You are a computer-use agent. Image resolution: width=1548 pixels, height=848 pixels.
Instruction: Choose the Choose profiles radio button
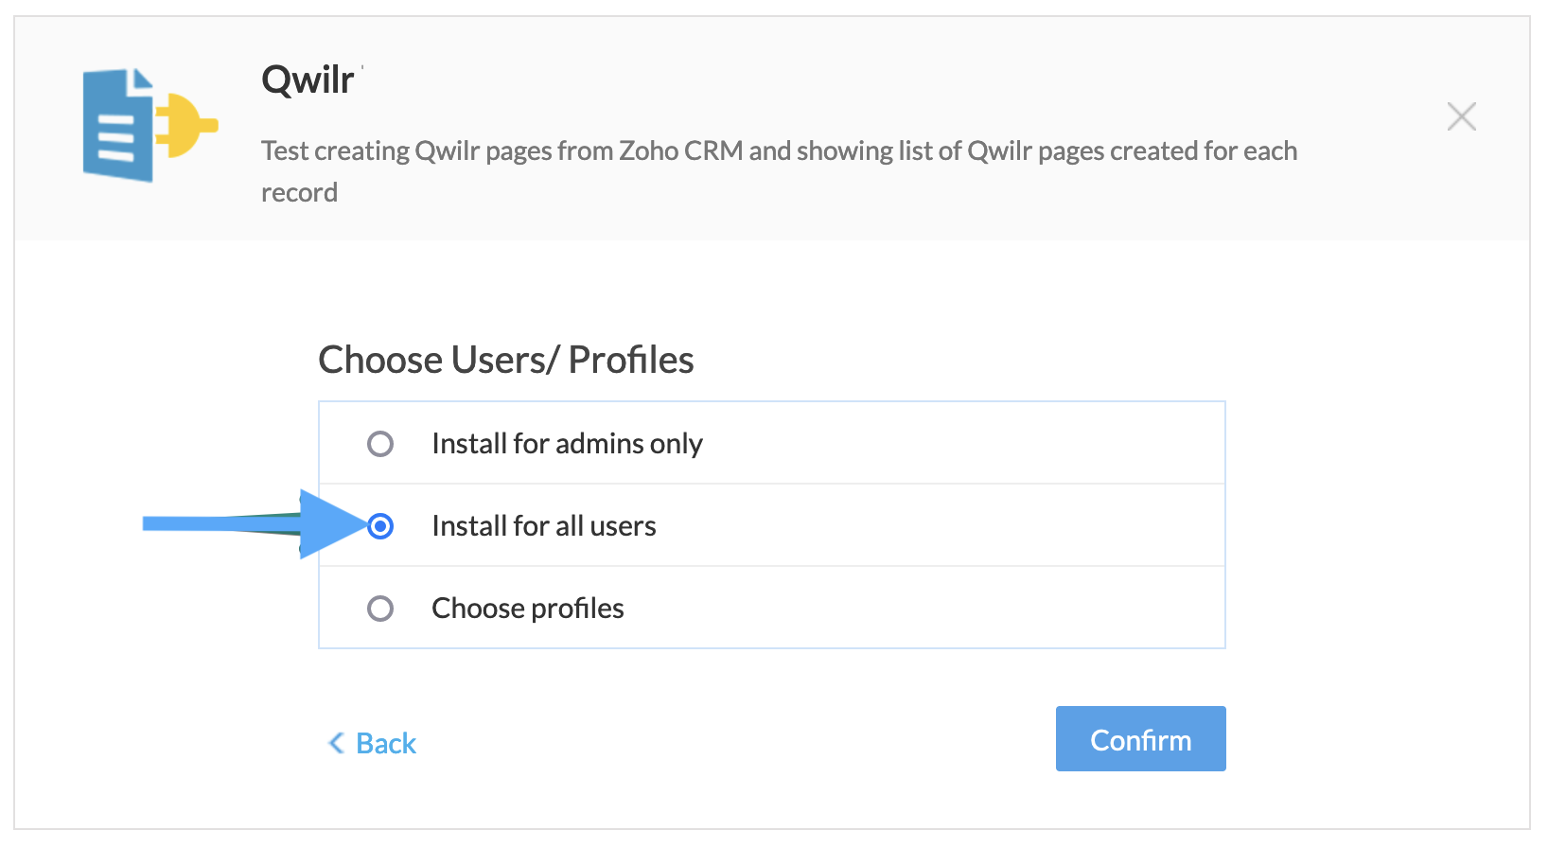(x=380, y=609)
